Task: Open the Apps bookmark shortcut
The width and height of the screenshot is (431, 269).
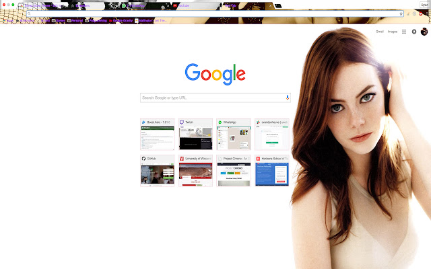Action: pos(8,21)
